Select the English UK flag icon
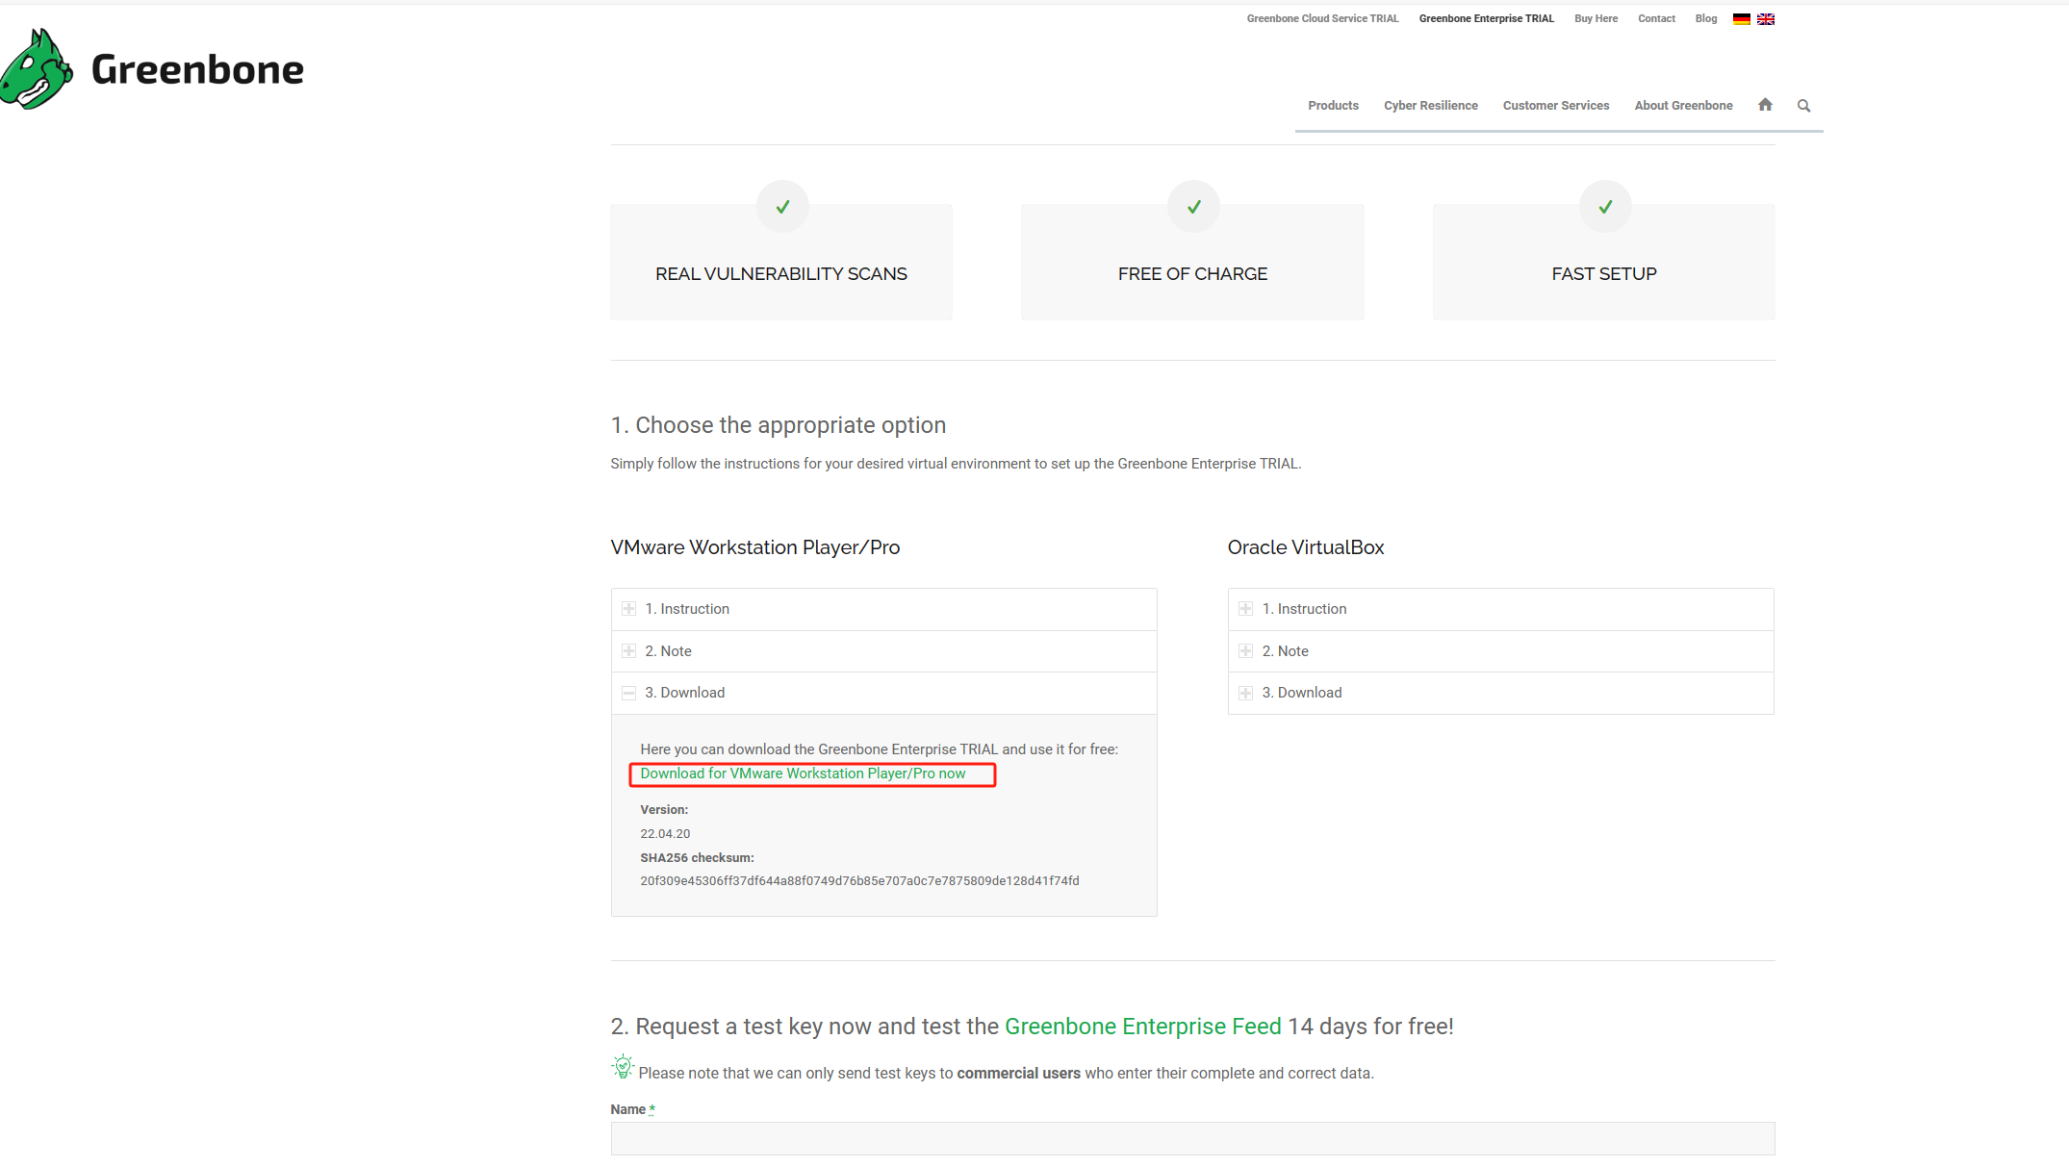2069x1167 pixels. point(1766,19)
